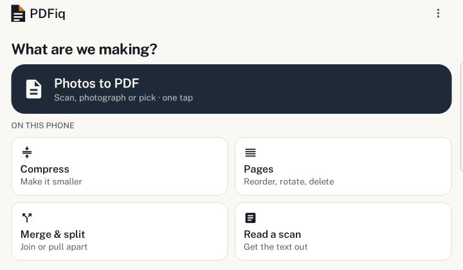This screenshot has height=270, width=463.
Task: Open the three-dot overflow menu
Action: pyautogui.click(x=438, y=14)
